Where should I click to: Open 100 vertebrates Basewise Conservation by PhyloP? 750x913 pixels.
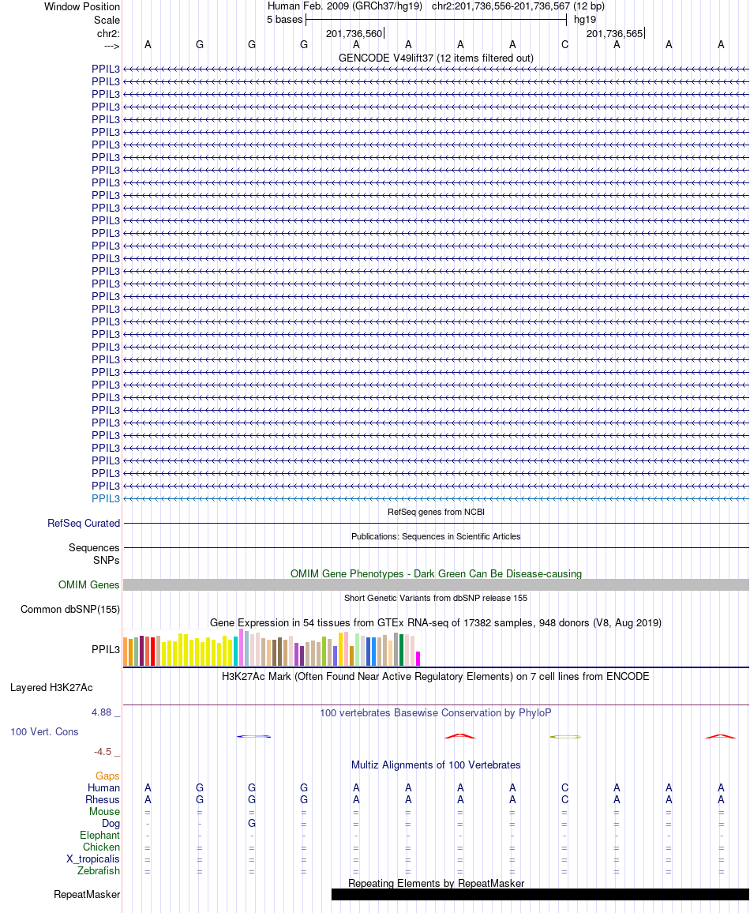click(436, 712)
